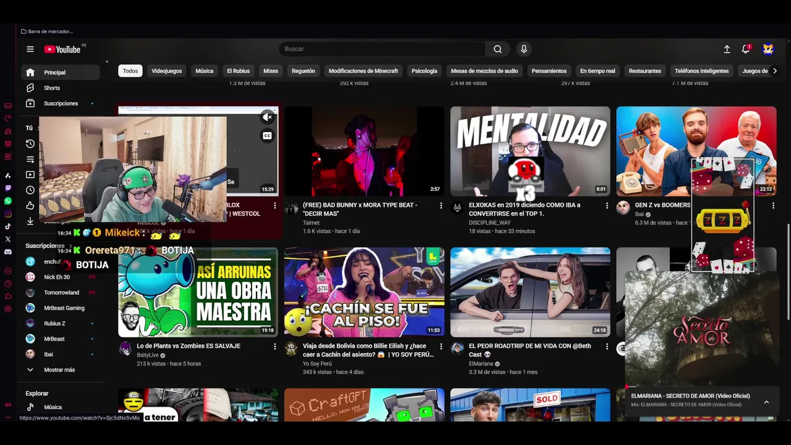The width and height of the screenshot is (791, 445).
Task: Select the Reguetón filter chip
Action: 303,71
